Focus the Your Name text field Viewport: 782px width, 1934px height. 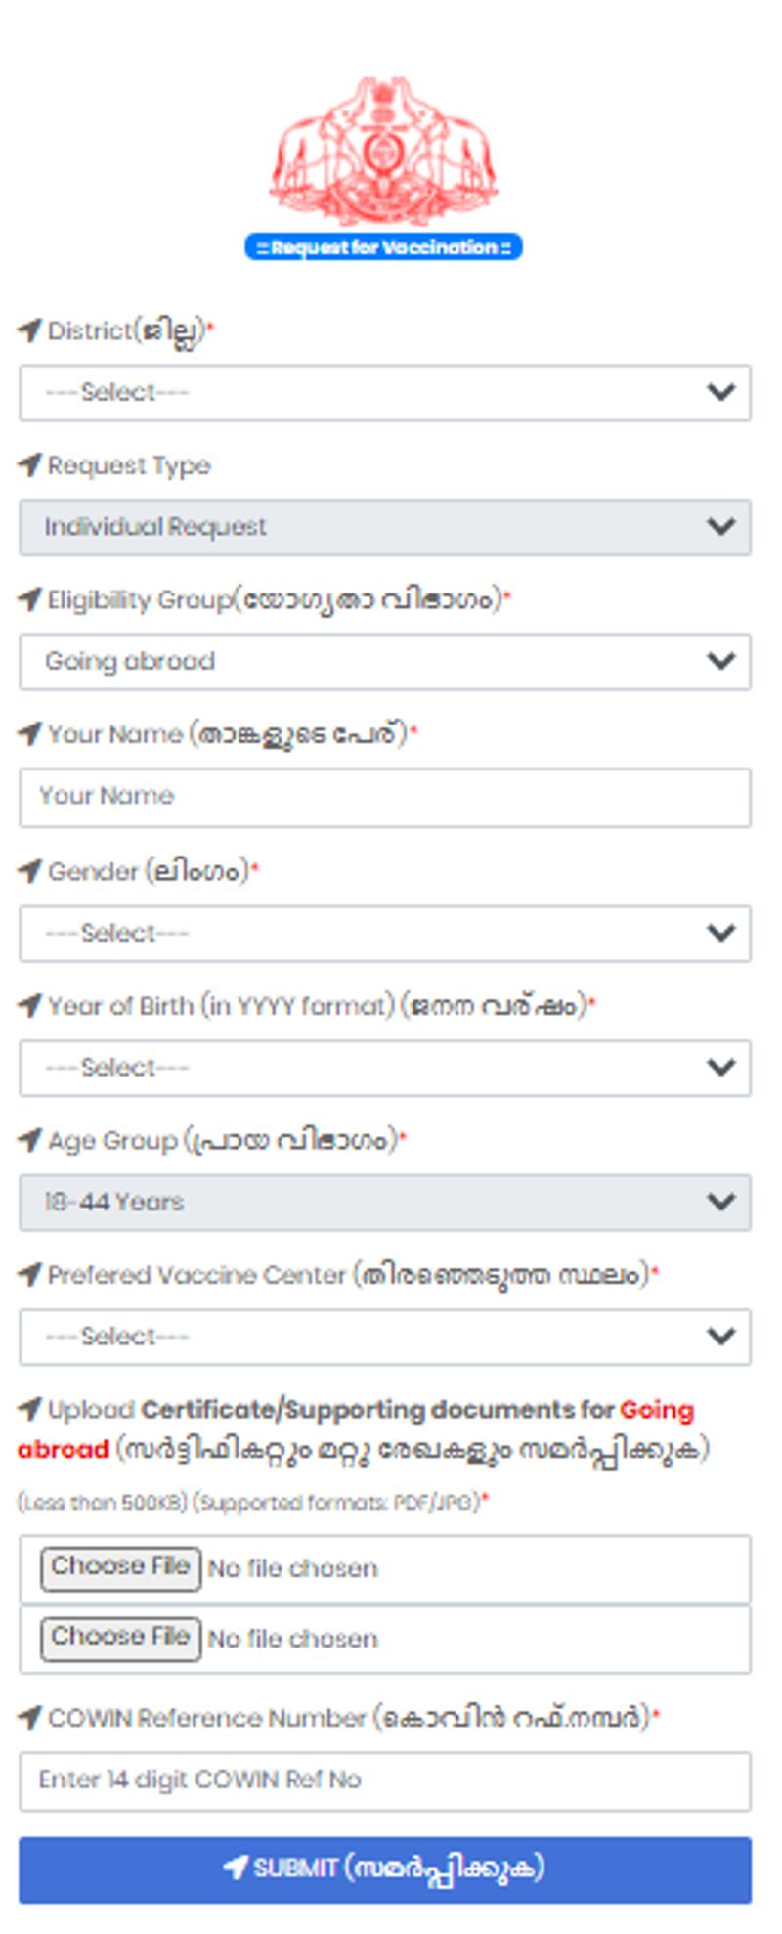click(x=385, y=797)
